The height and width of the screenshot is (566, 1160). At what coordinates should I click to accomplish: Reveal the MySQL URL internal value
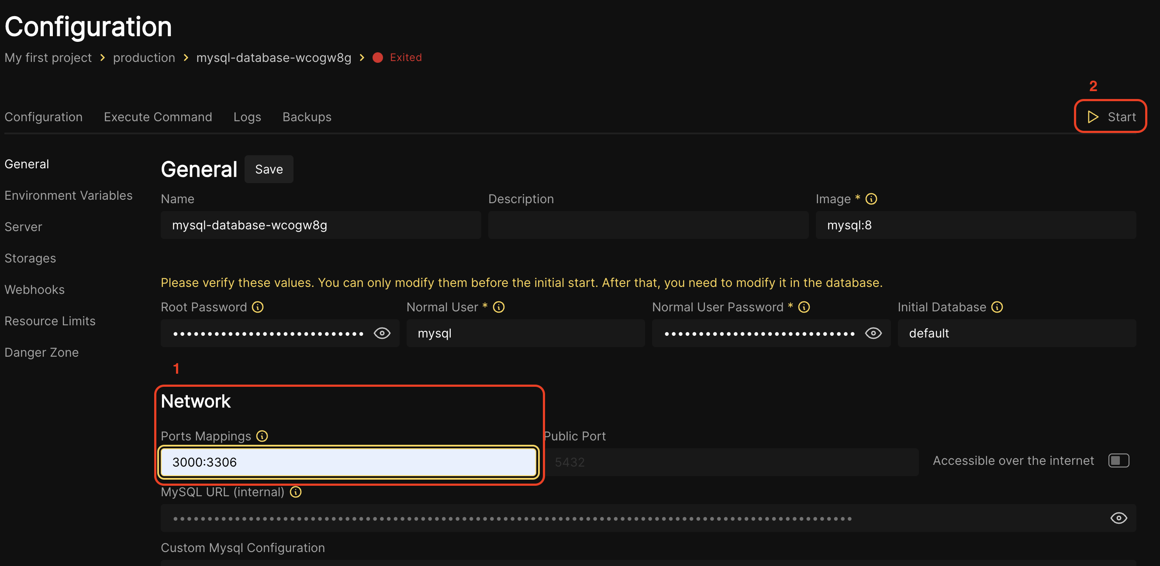pyautogui.click(x=1119, y=518)
